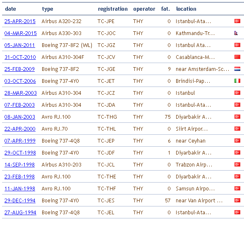Viewport: 244px width, 225px height.
Task: Click the Netherlands flag in the Amsterdam row
Action: (237, 69)
